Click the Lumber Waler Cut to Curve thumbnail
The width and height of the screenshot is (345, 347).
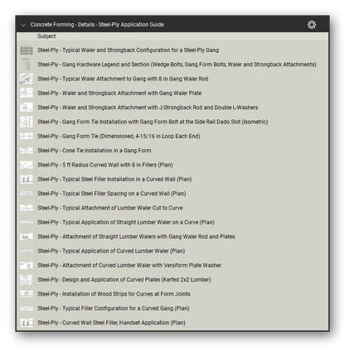coord(27,208)
